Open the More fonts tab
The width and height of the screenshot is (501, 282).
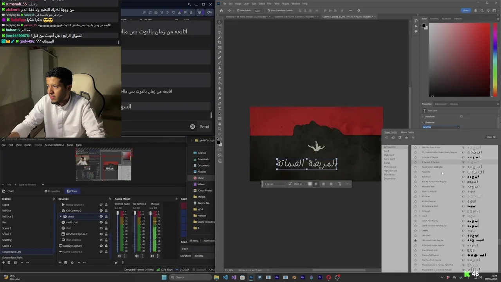[x=407, y=132]
